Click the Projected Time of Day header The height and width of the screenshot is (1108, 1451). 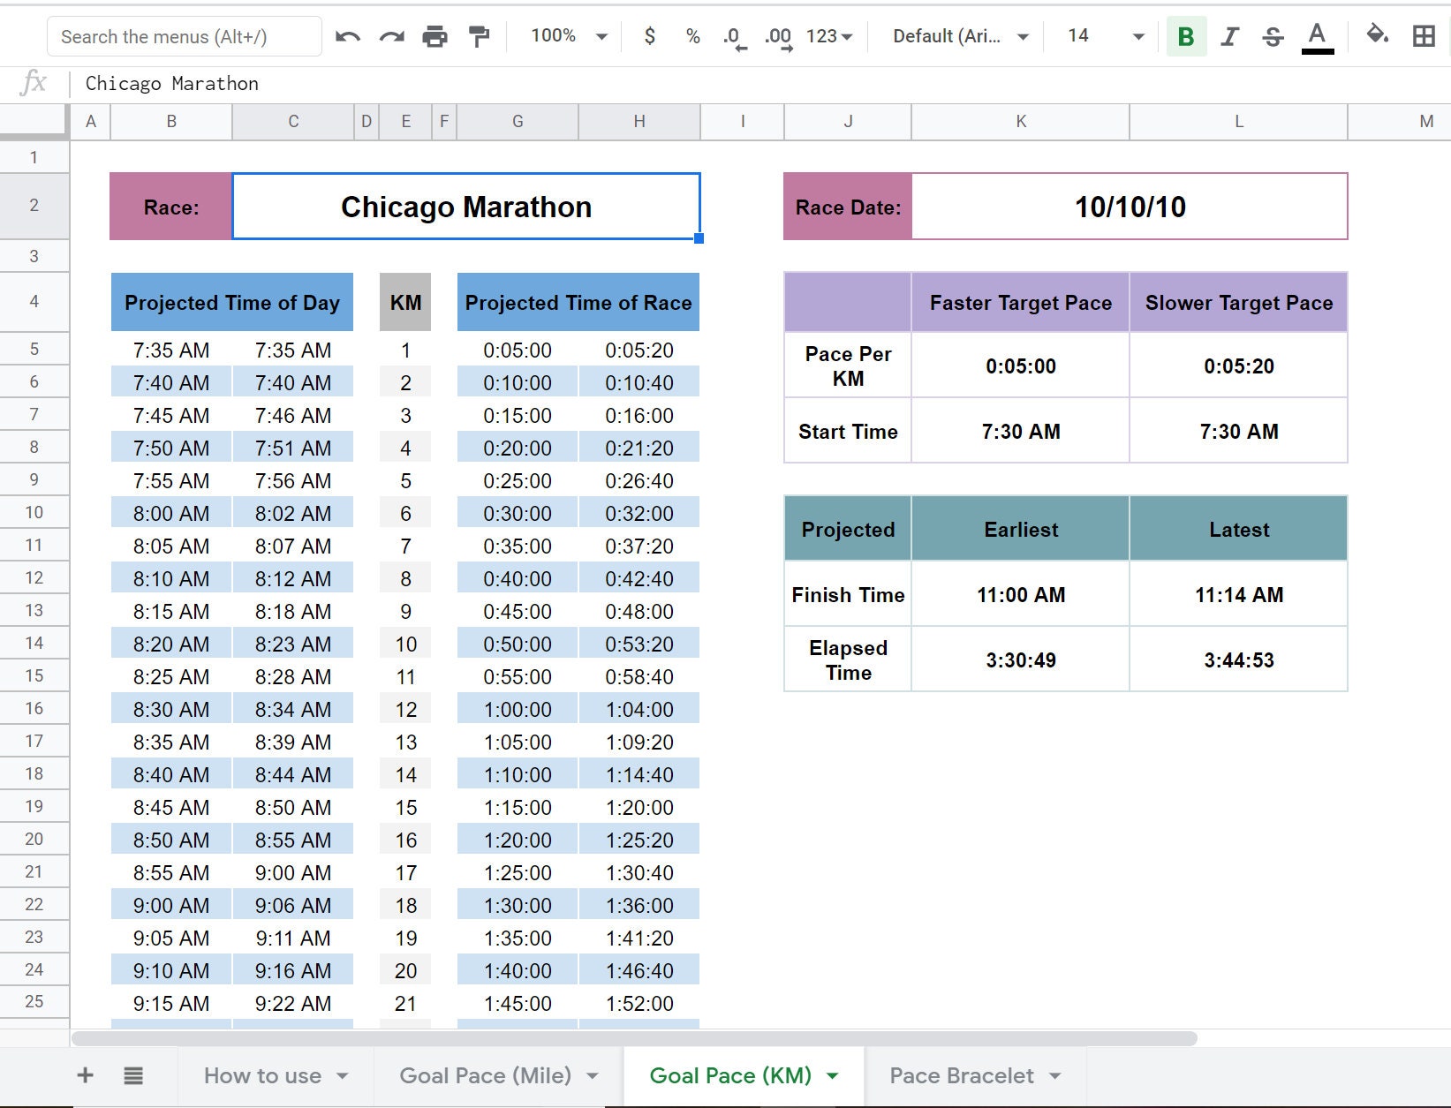pyautogui.click(x=232, y=303)
